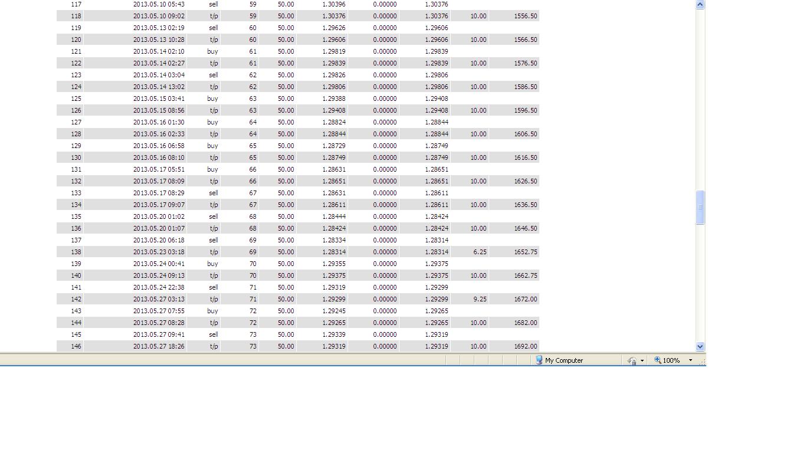Select balance cell 1692.00 in row 146

tap(514, 346)
